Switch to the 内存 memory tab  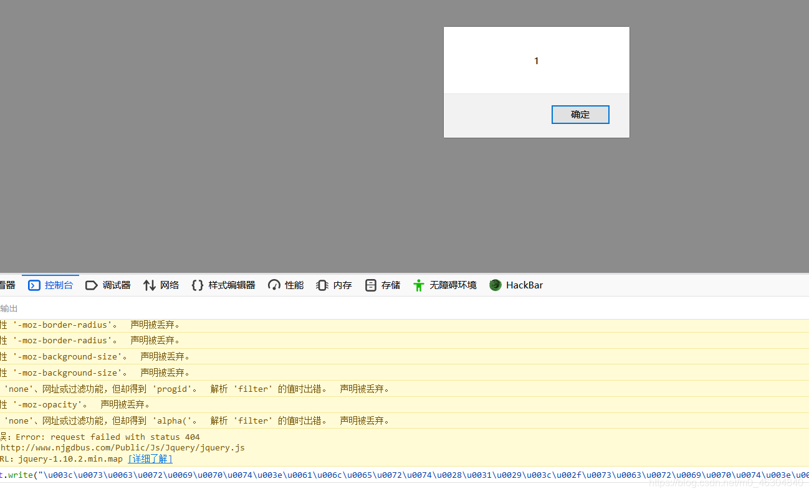[x=334, y=285]
